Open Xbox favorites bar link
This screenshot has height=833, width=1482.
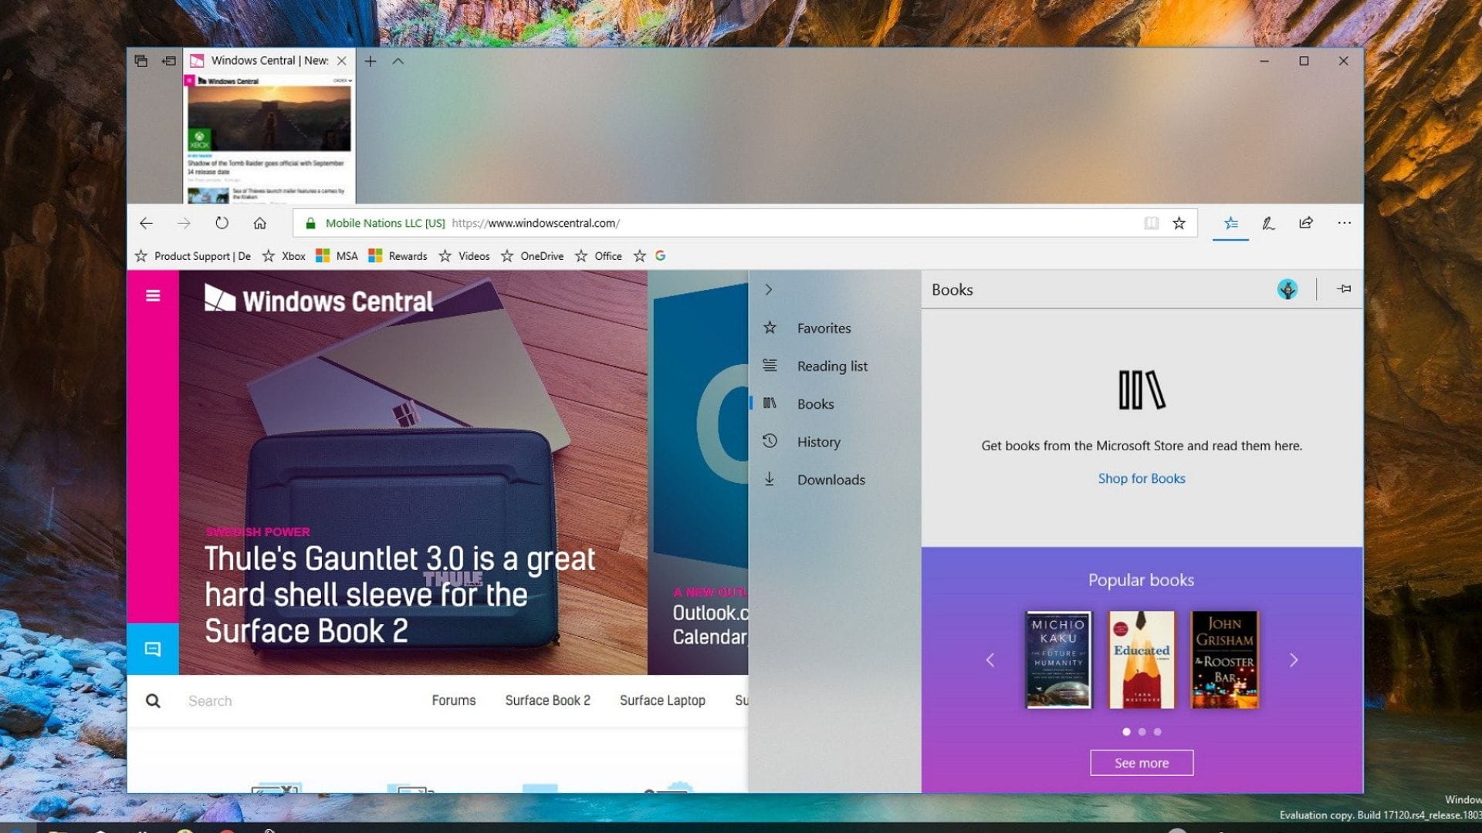coord(284,256)
